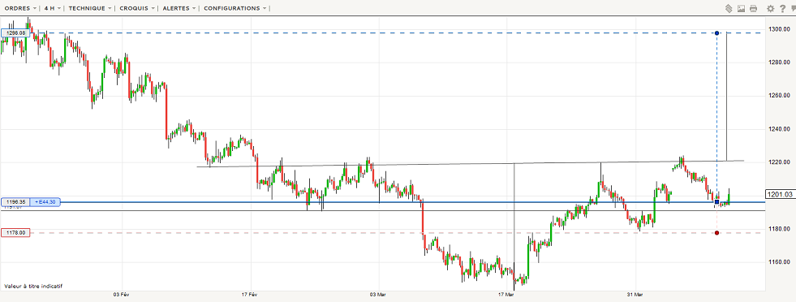Expand the CONFIGURATIONS menu
Viewport: 796px width, 302px height.
(234, 8)
